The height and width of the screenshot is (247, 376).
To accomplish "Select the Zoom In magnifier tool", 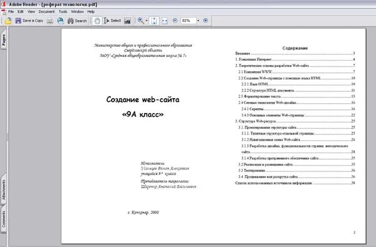I will click(141, 21).
